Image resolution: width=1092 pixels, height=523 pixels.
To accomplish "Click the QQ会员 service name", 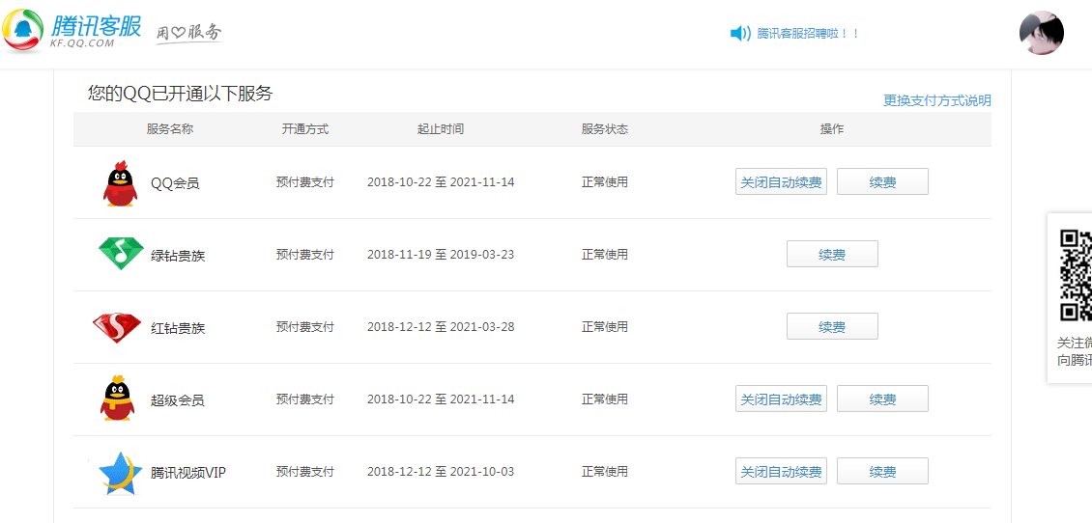I will [x=175, y=183].
